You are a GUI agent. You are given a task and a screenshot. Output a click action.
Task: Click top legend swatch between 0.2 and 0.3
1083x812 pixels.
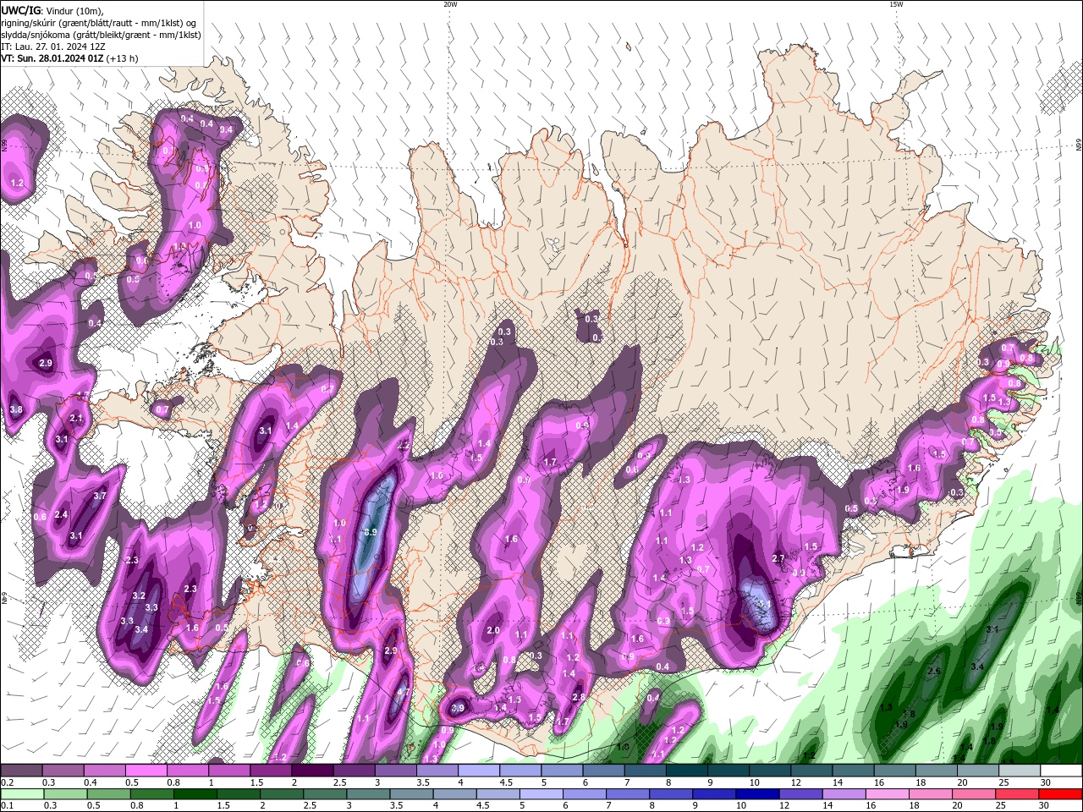pyautogui.click(x=20, y=771)
